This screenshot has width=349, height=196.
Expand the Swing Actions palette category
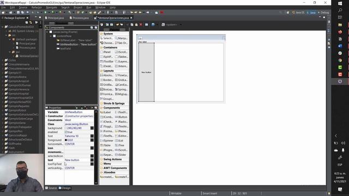(x=114, y=160)
